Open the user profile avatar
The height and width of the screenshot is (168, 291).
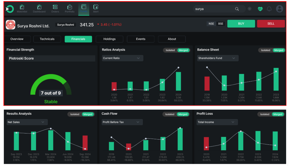[x=279, y=9]
